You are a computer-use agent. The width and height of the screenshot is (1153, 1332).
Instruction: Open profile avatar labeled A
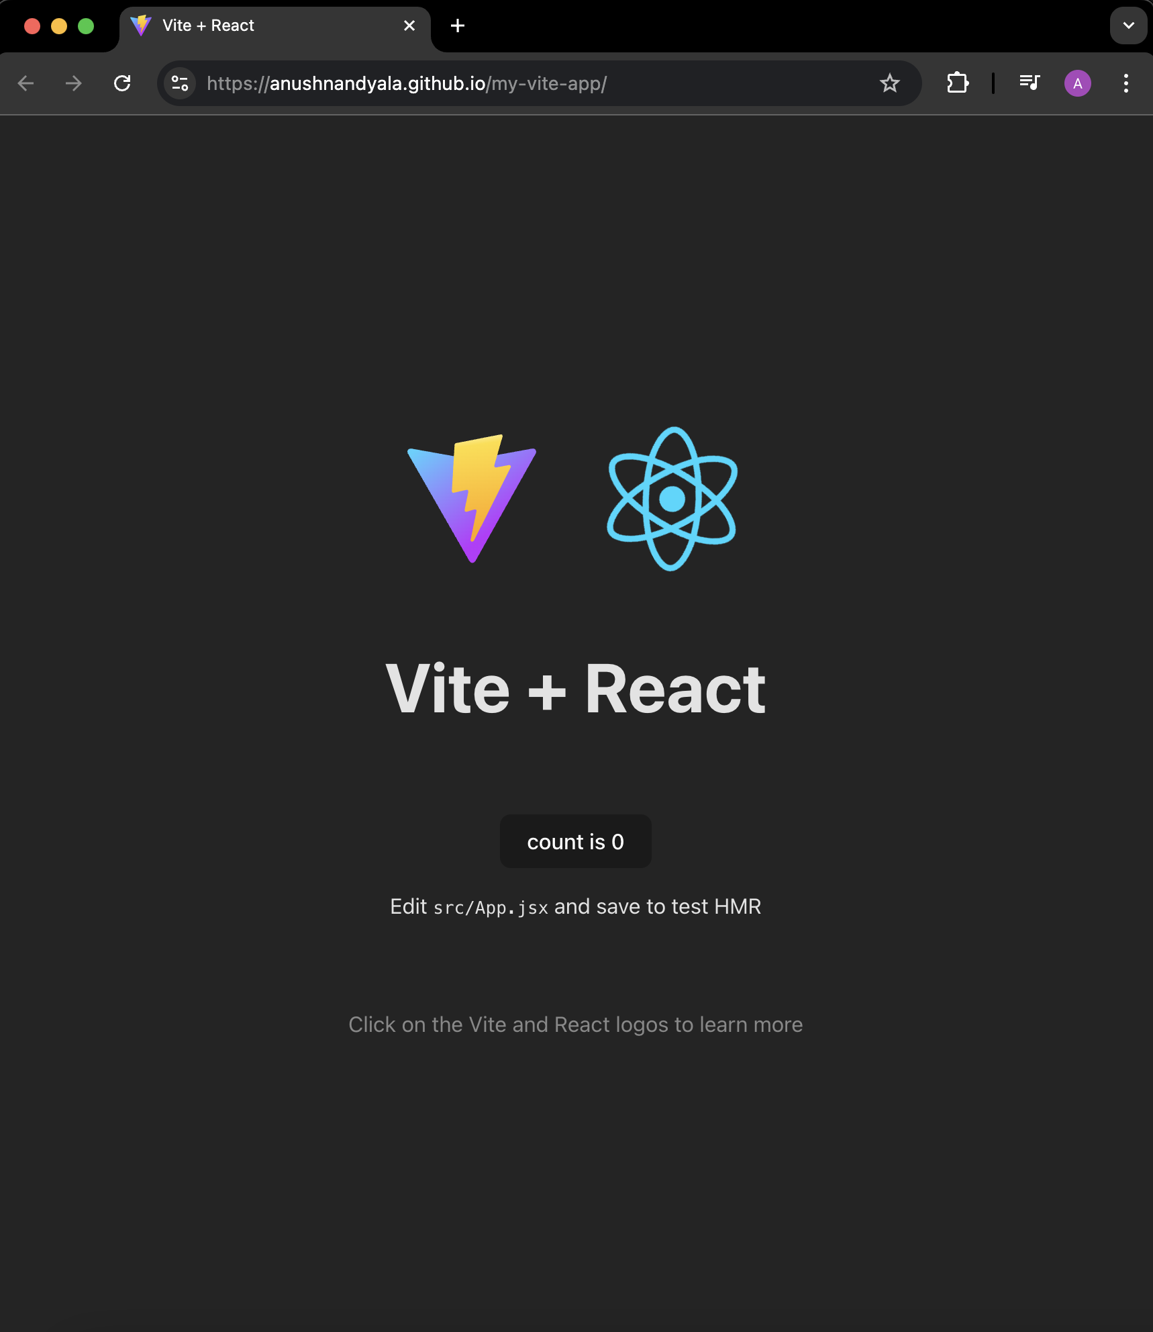tap(1078, 83)
